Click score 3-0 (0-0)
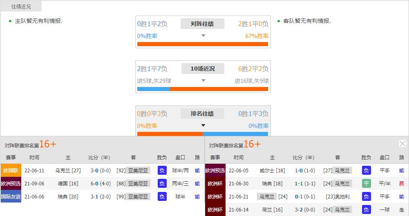The image size is (409, 216). 101,170
